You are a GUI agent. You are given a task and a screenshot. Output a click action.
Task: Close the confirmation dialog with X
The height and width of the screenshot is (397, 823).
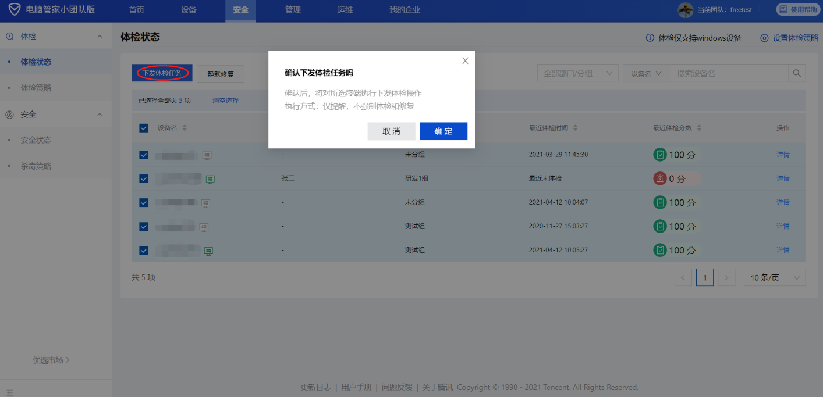coord(465,60)
